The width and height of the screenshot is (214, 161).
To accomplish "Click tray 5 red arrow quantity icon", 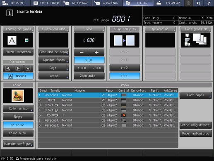I will (x=124, y=115).
